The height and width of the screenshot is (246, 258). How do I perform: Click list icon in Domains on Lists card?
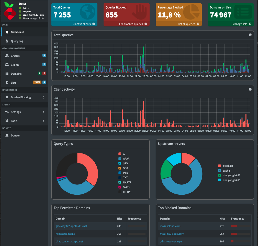click(243, 12)
